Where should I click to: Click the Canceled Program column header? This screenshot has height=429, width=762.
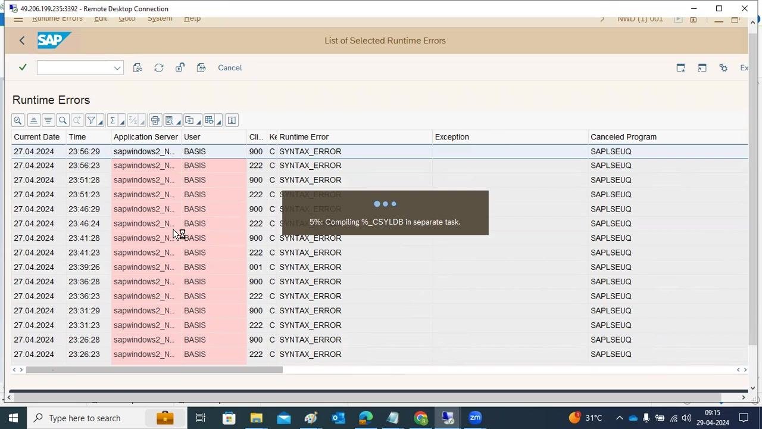click(668, 137)
